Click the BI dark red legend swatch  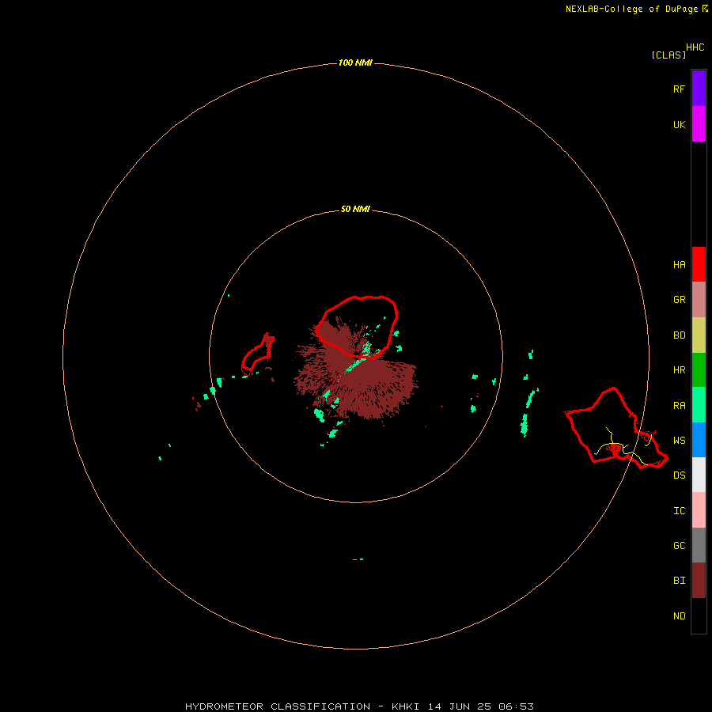tap(699, 581)
